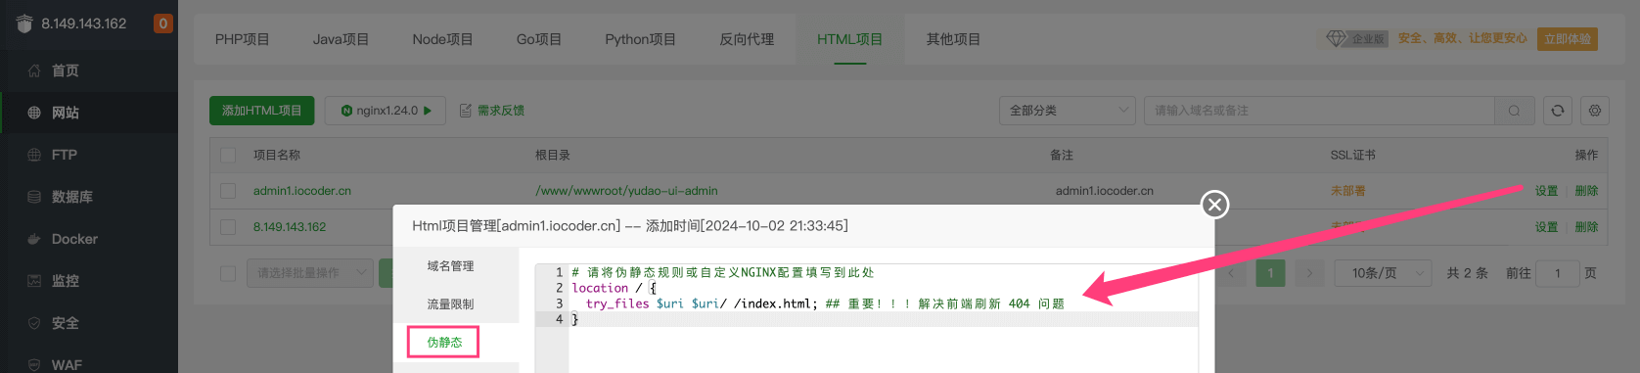Check the 8.149.143.162 row checkbox
1640x373 pixels.
click(228, 227)
